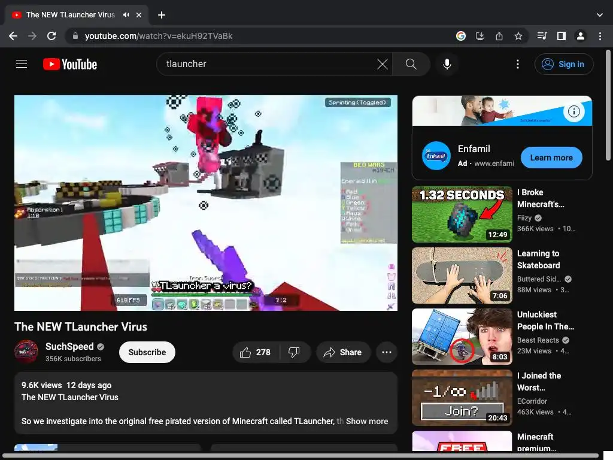Toggle the browser side panel
This screenshot has height=460, width=613.
click(x=562, y=36)
